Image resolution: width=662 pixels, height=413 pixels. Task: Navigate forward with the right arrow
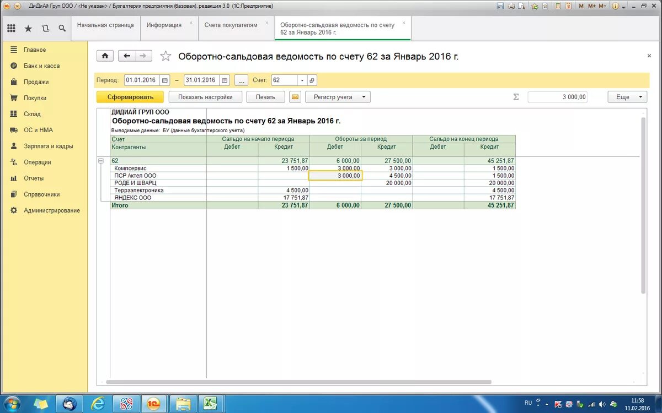click(x=143, y=56)
